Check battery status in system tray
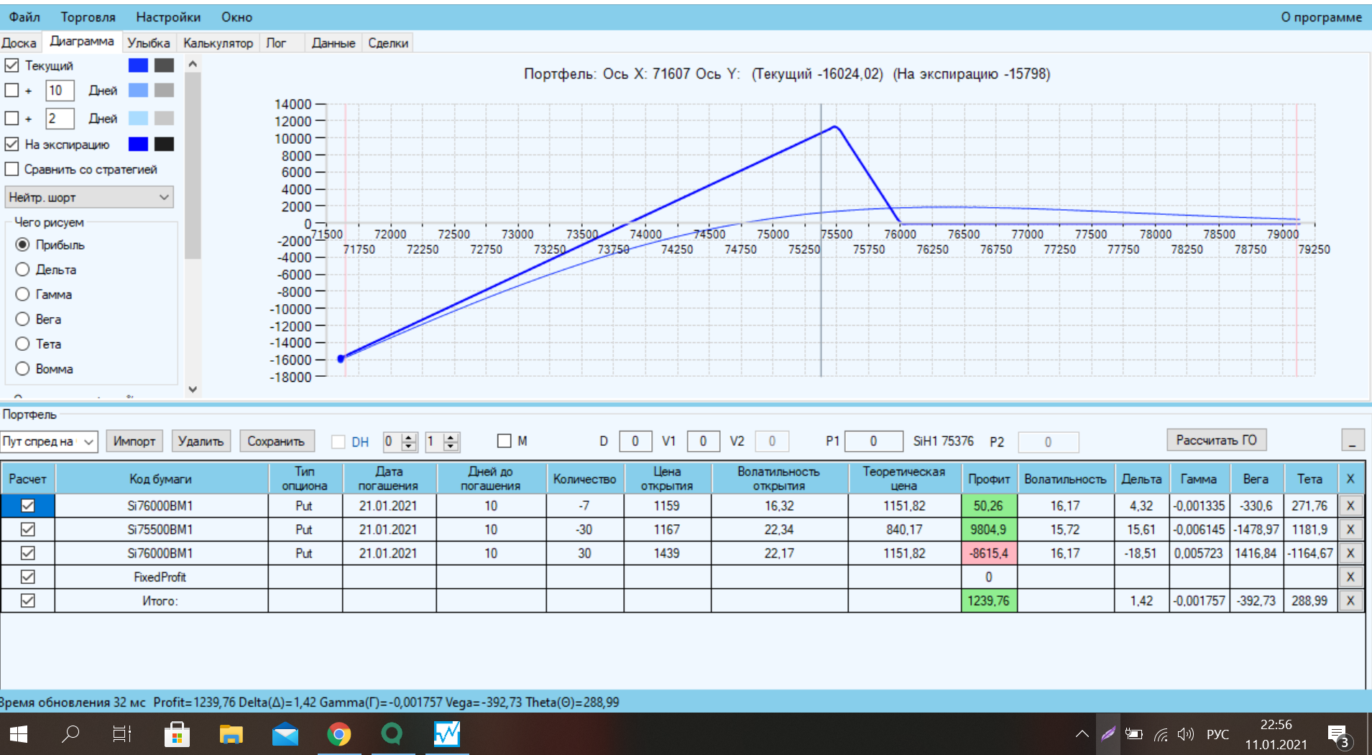The image size is (1372, 755). tap(1134, 734)
